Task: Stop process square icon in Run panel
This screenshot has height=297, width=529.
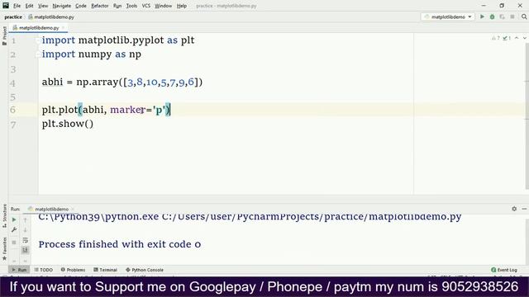Action: click(x=14, y=242)
